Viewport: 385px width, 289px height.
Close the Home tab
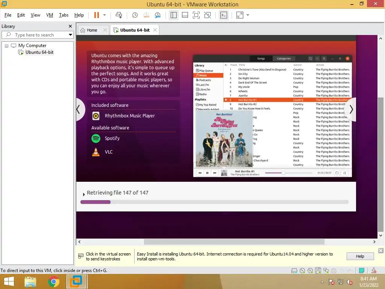click(105, 30)
